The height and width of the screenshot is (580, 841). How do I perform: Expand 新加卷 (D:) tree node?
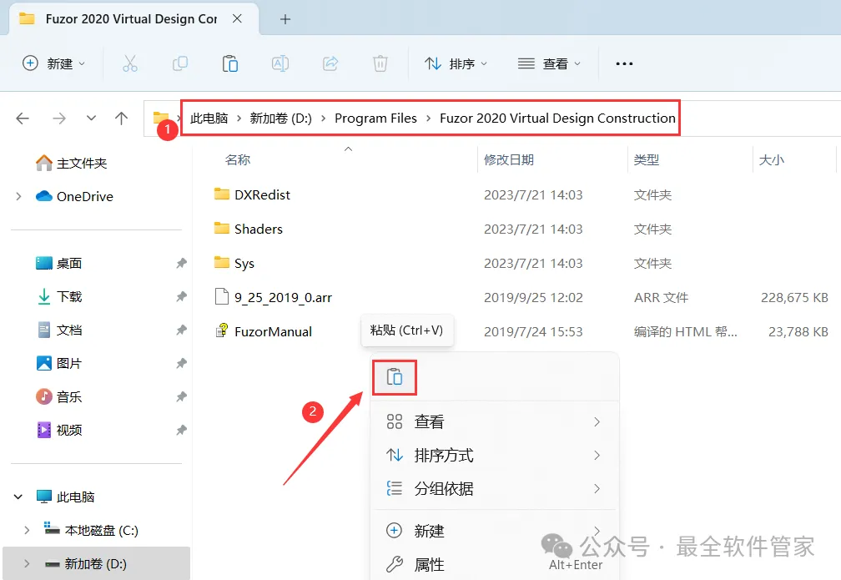point(27,563)
